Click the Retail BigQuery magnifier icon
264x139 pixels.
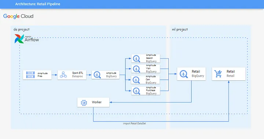[184, 74]
